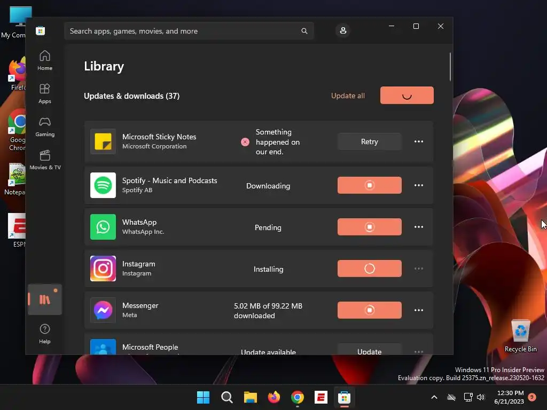
Task: Retry the Microsoft Sticky Notes update
Action: tap(370, 141)
